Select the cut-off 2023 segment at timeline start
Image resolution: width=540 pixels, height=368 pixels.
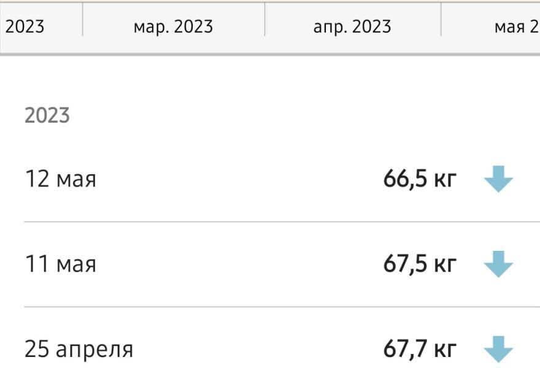coord(40,27)
